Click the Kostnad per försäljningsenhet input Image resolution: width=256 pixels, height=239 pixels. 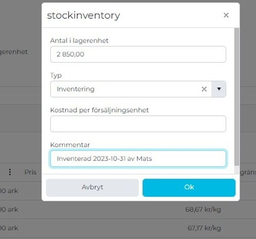138,124
